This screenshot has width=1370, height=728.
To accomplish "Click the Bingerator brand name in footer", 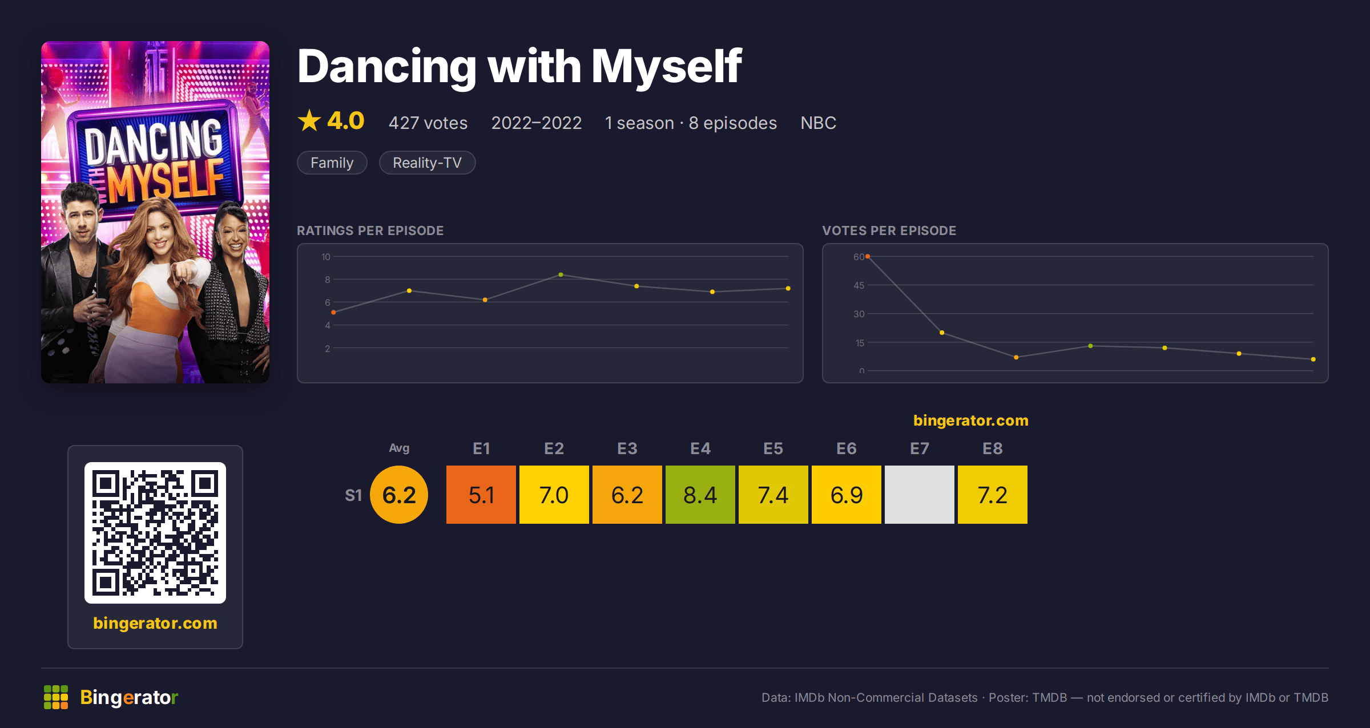I will [x=129, y=697].
